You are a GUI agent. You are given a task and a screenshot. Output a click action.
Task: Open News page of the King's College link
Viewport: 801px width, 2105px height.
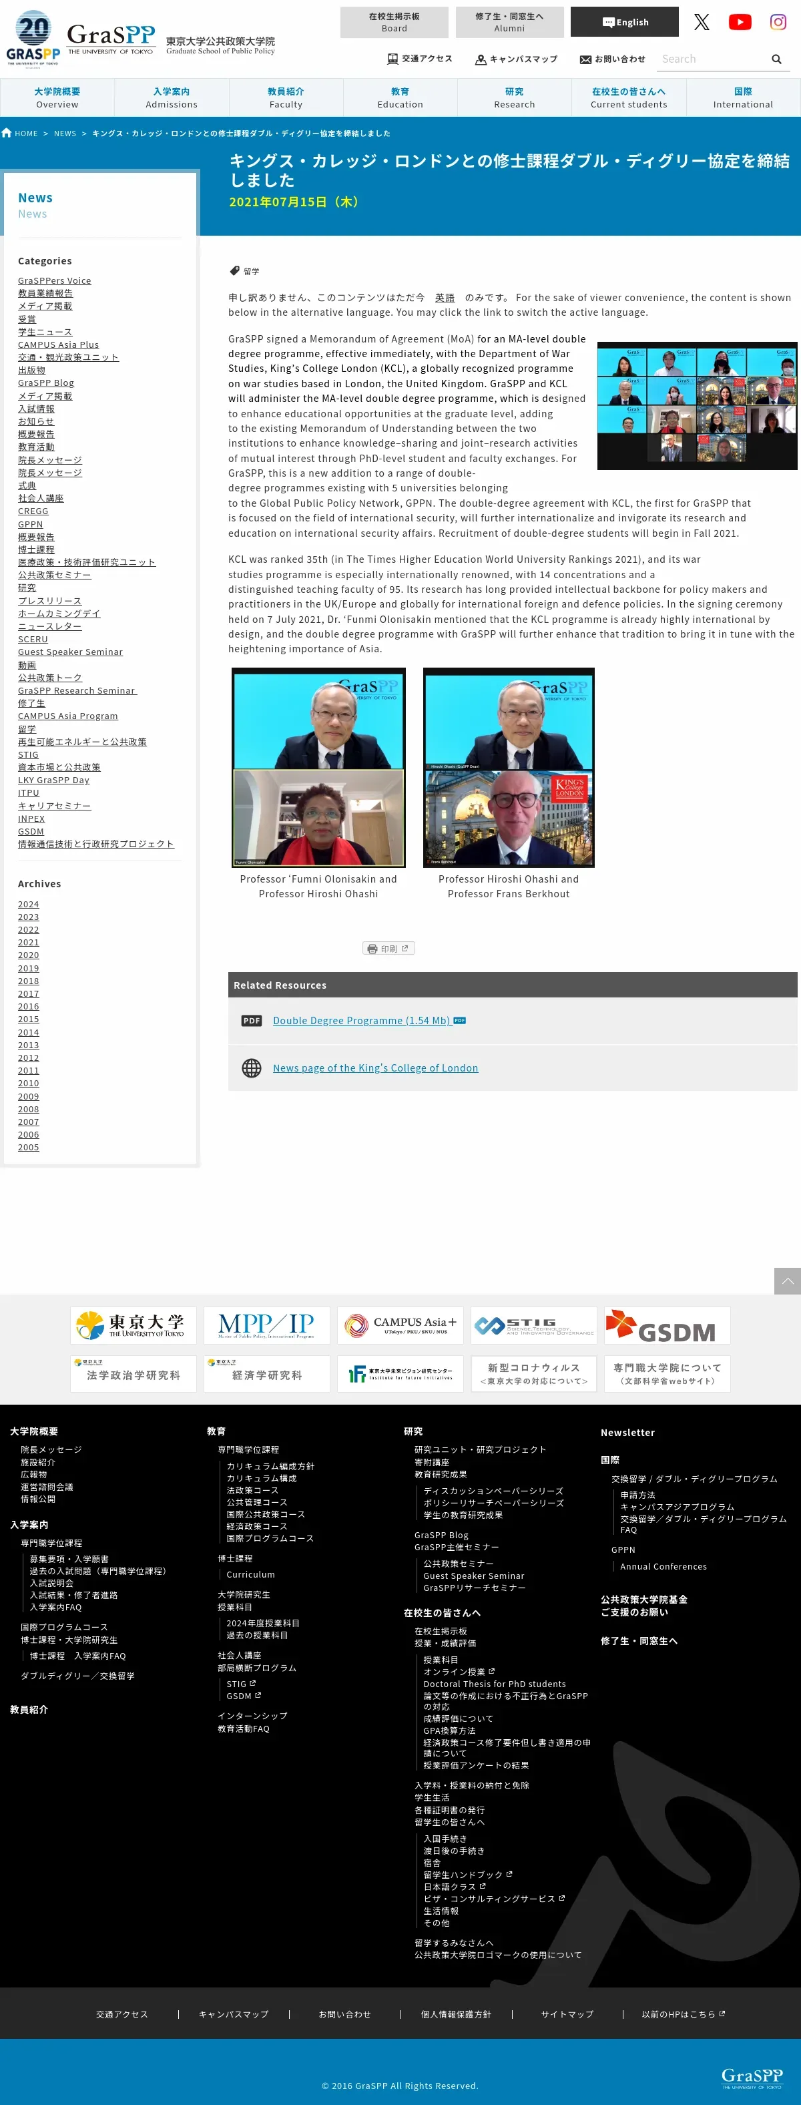[375, 1068]
